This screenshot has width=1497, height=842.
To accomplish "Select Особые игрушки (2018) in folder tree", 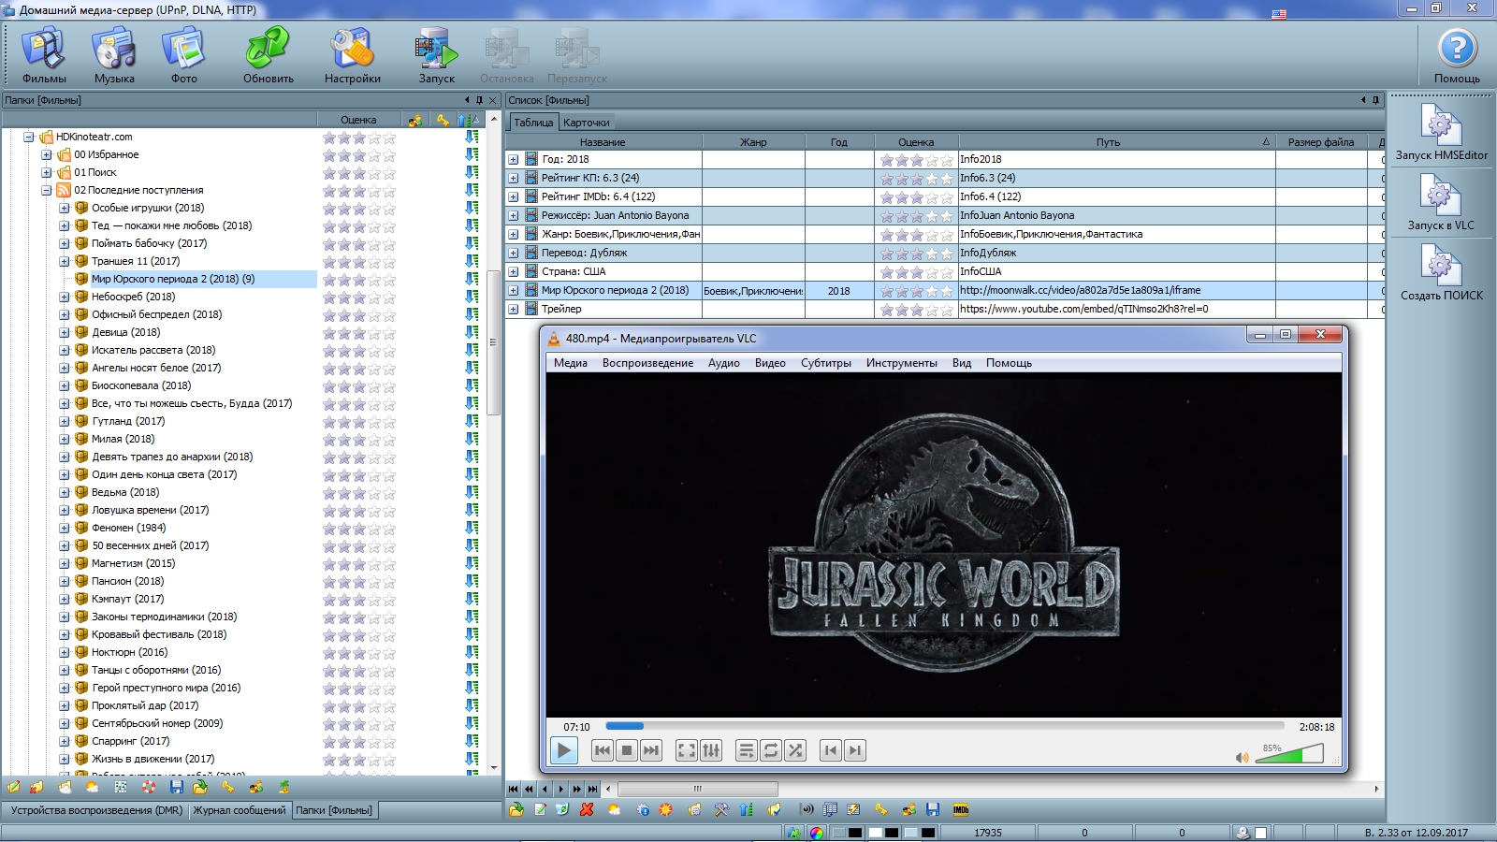I will [x=148, y=208].
